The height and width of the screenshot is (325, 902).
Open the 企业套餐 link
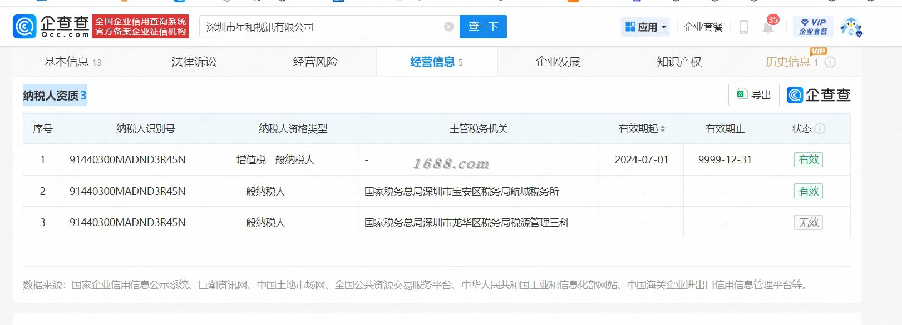(703, 27)
